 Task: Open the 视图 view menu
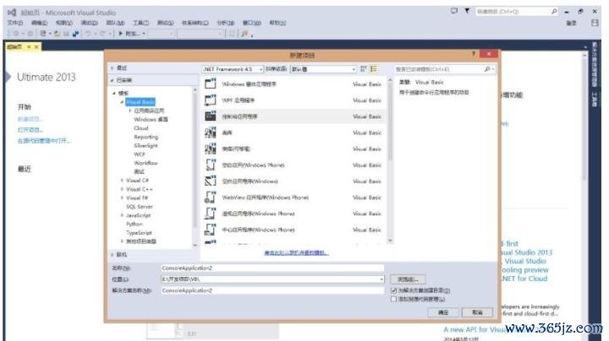pos(64,23)
